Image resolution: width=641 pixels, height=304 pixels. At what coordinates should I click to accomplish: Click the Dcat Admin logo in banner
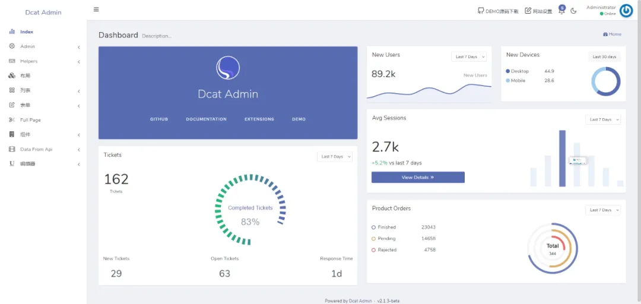pyautogui.click(x=228, y=68)
